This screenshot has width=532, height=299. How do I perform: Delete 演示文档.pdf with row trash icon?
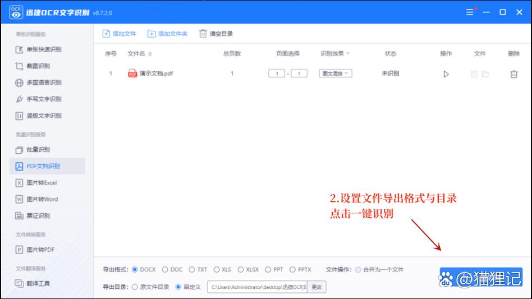(513, 74)
